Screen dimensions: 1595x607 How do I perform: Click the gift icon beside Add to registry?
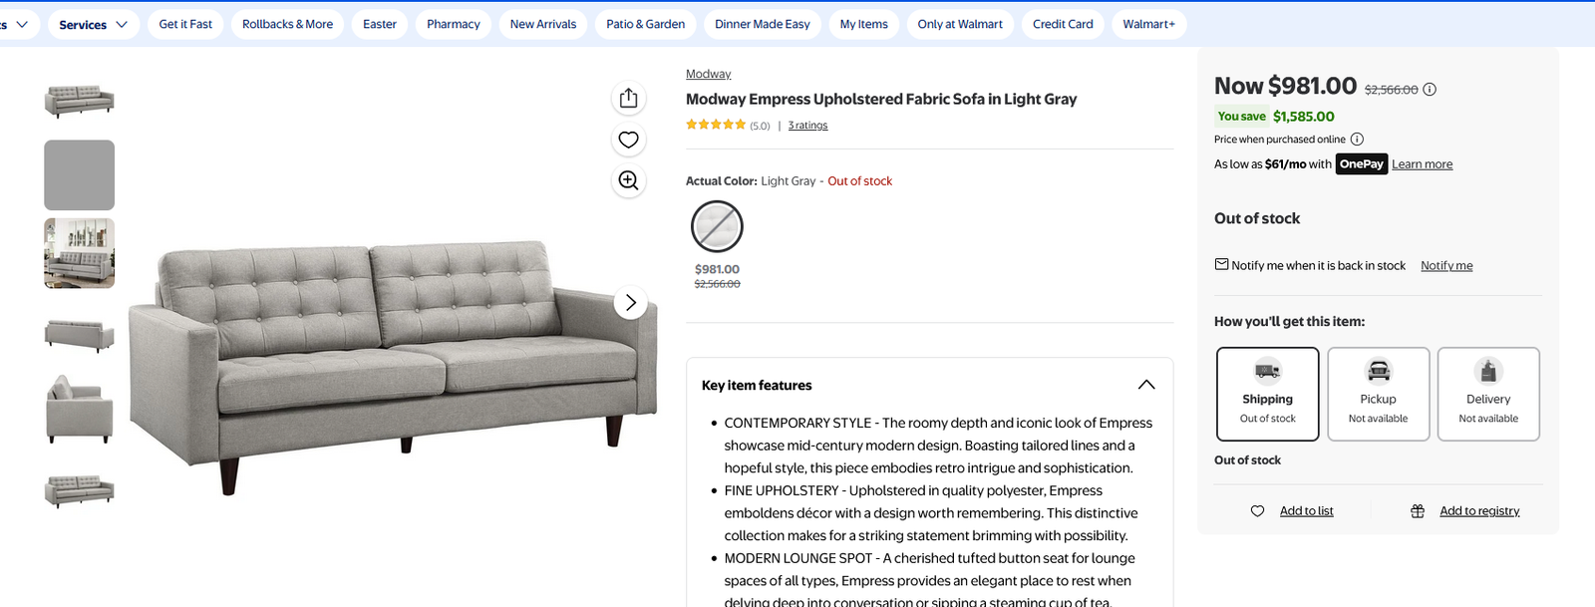tap(1418, 510)
